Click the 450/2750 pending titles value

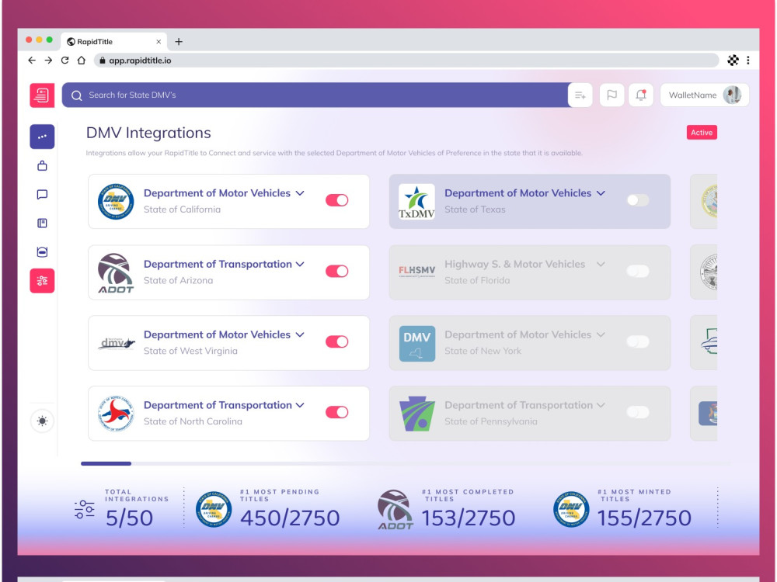coord(290,518)
